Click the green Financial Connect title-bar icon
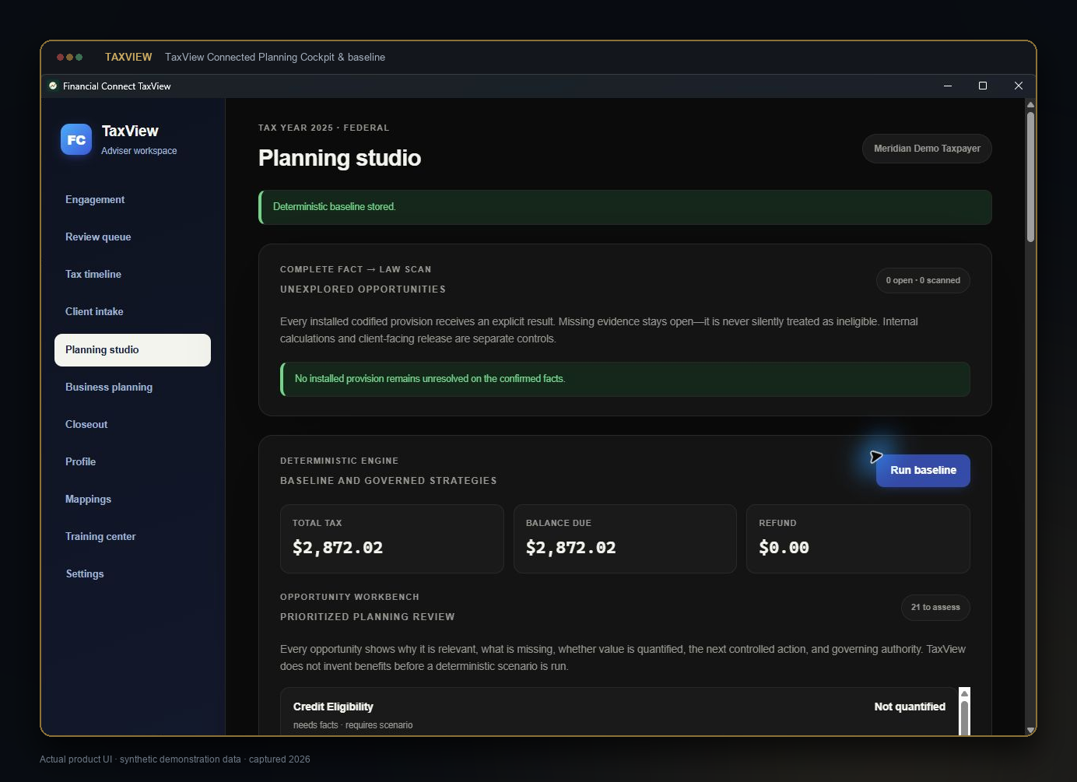1077x782 pixels. coord(53,86)
